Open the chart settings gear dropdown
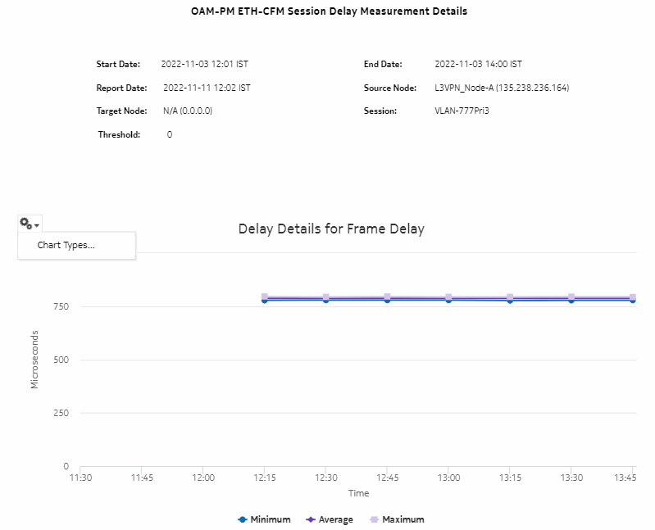Screen dimensions: 655x530 30,224
